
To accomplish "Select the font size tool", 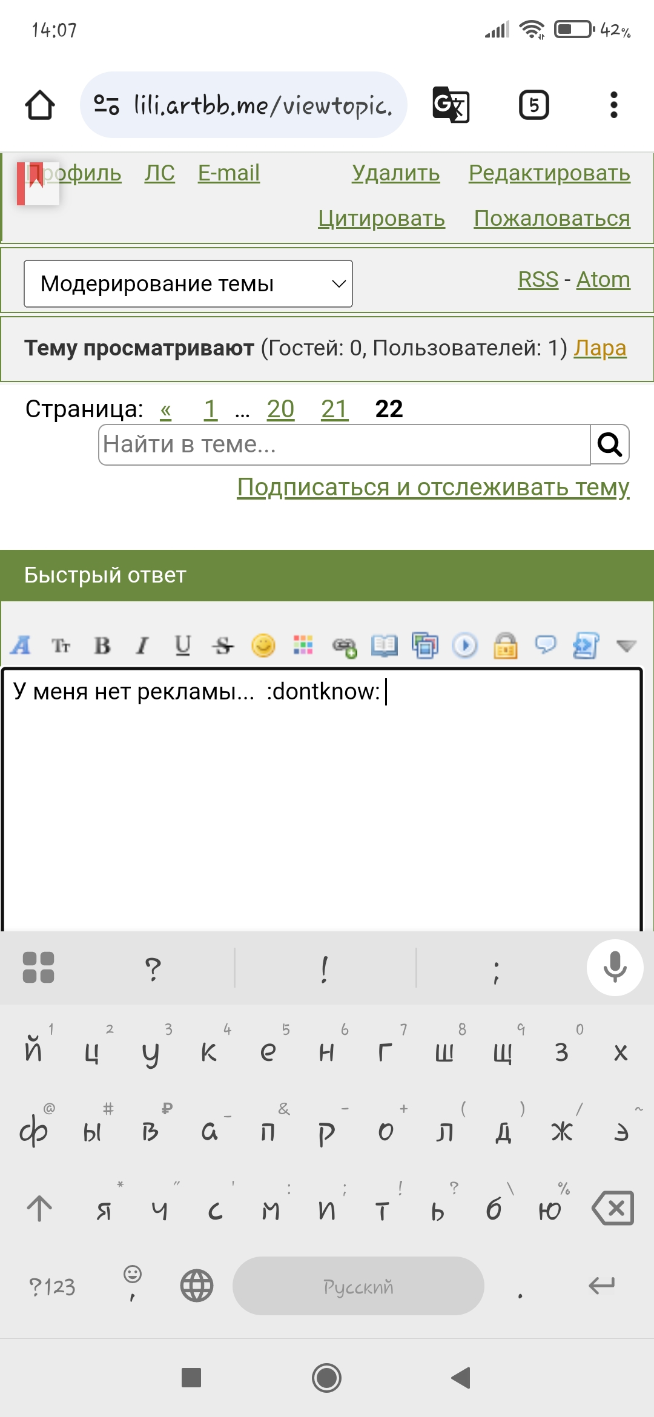I will (61, 646).
